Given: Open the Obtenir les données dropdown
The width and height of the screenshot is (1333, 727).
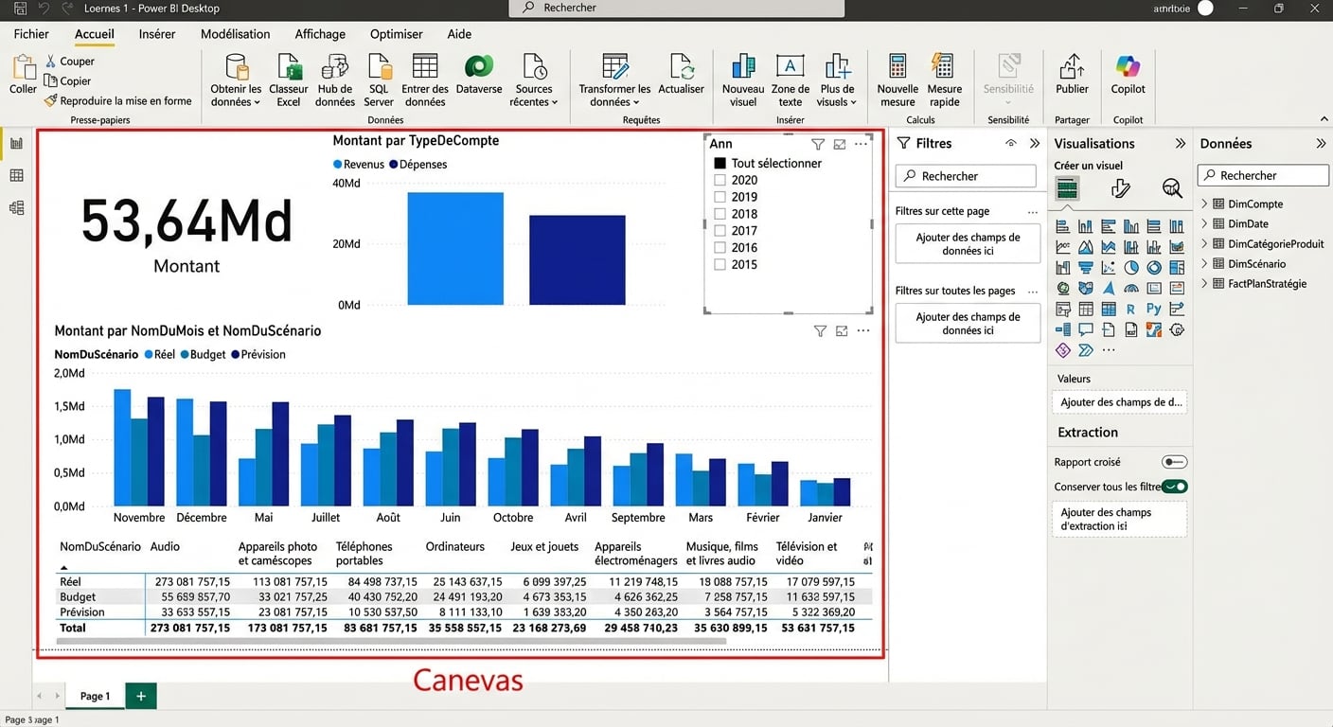Looking at the screenshot, I should click(x=236, y=101).
